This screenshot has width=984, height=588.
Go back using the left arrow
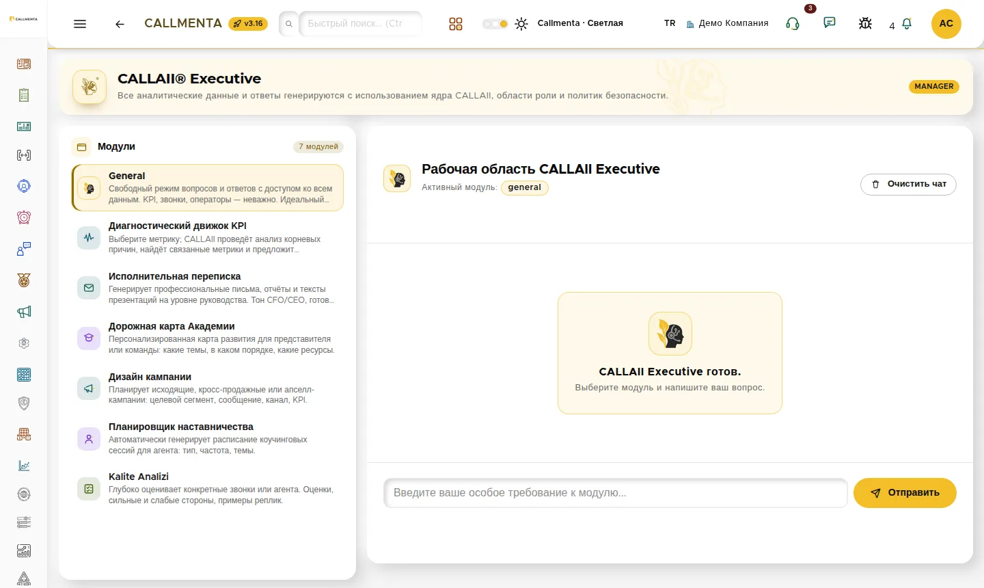(120, 24)
